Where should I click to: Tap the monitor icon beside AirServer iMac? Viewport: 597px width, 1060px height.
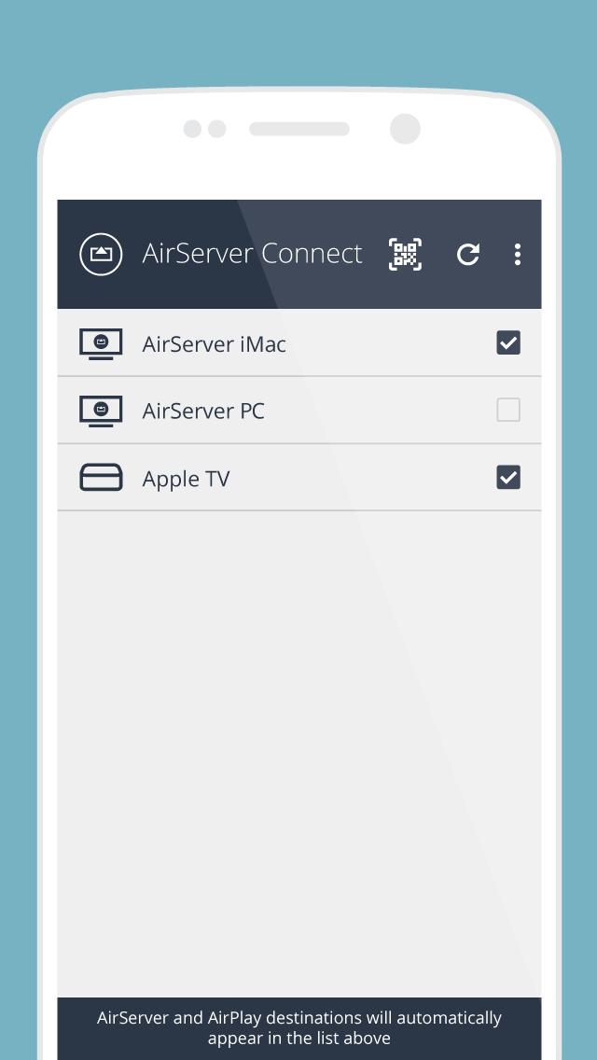(x=101, y=343)
